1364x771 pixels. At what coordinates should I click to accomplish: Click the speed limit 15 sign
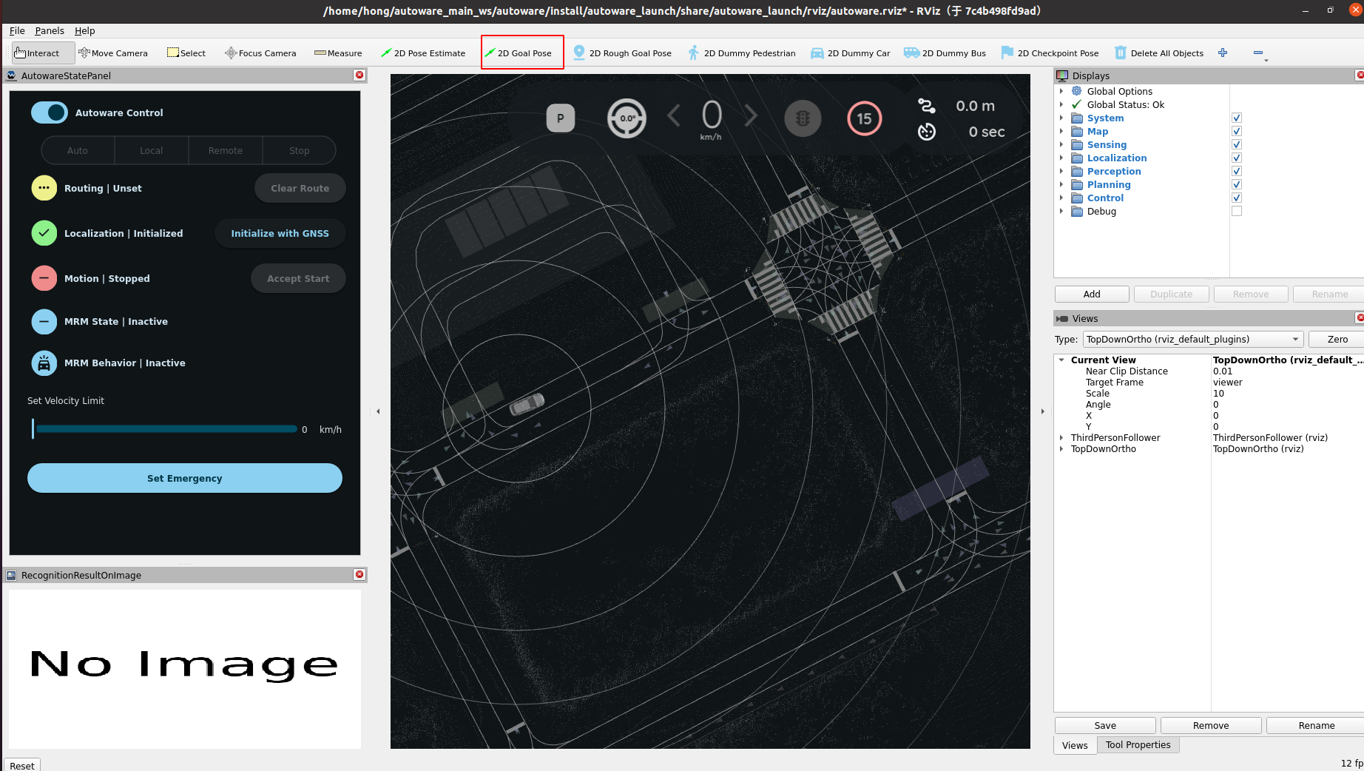pos(864,118)
